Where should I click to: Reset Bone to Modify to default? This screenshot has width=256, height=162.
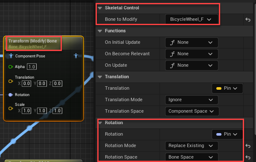tap(248, 20)
